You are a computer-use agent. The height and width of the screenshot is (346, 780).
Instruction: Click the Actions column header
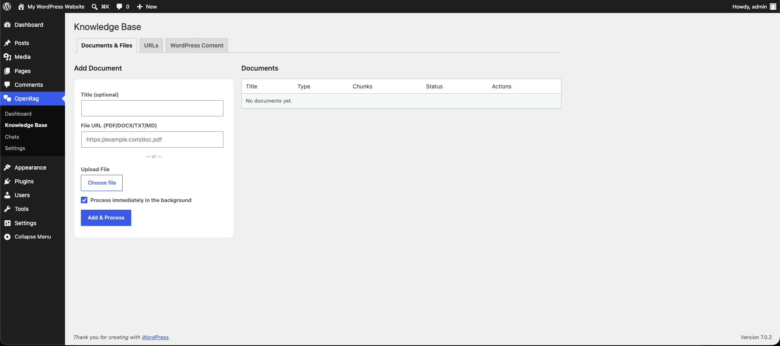502,86
